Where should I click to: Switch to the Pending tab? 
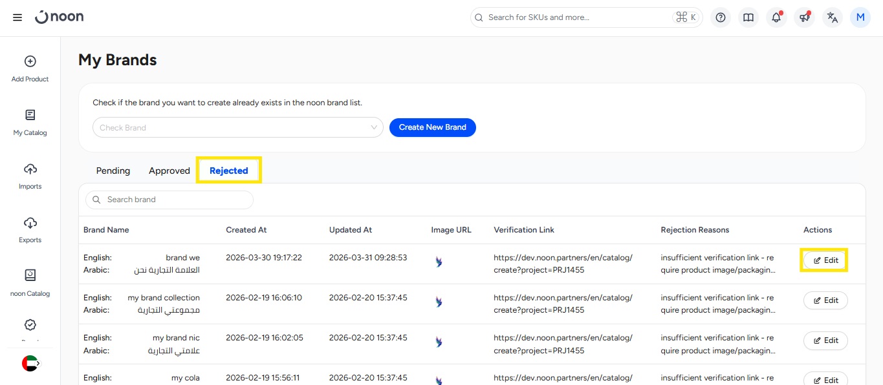[x=113, y=171]
